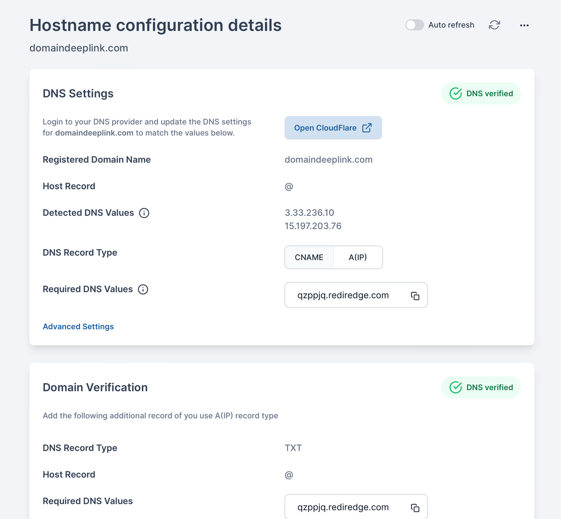Select the CNAME record type
This screenshot has width=561, height=519.
pos(309,257)
